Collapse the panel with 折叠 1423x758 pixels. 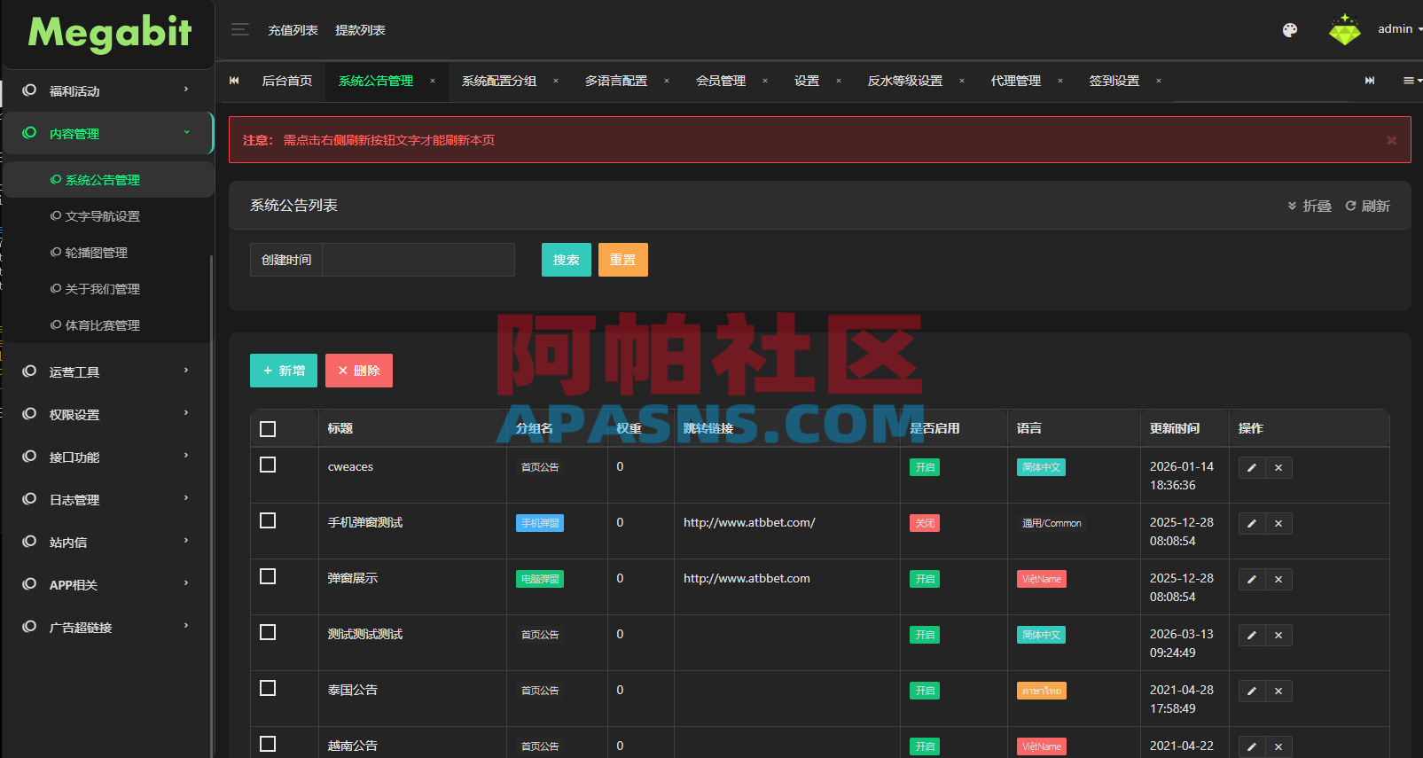coord(1310,206)
